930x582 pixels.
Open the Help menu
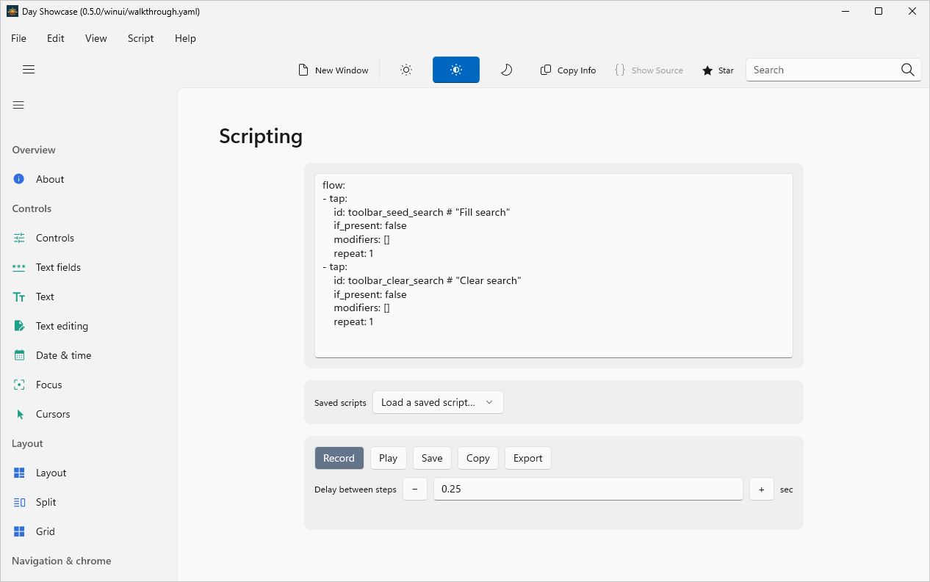pos(185,38)
